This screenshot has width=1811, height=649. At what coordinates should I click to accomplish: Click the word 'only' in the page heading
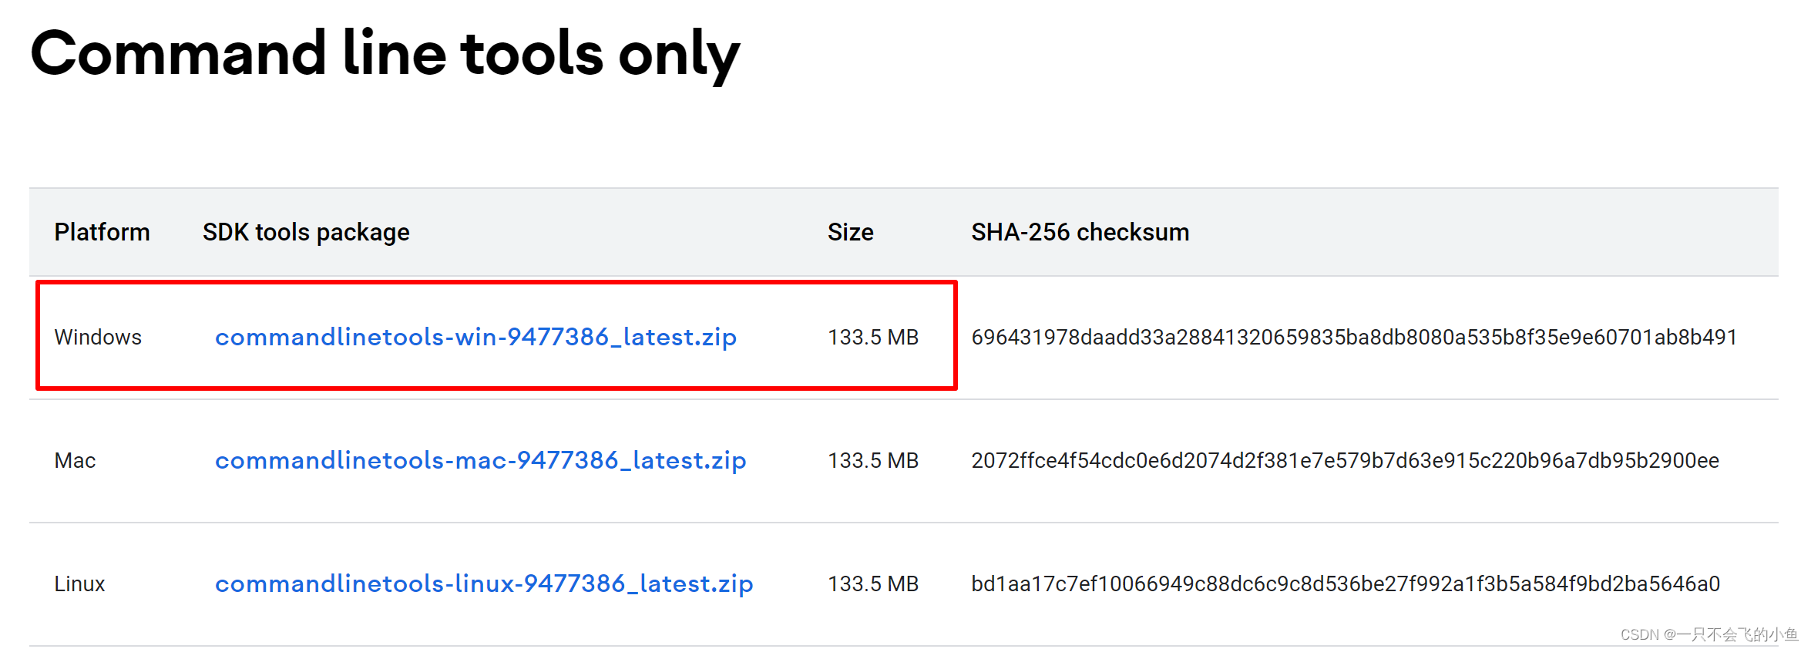(678, 55)
